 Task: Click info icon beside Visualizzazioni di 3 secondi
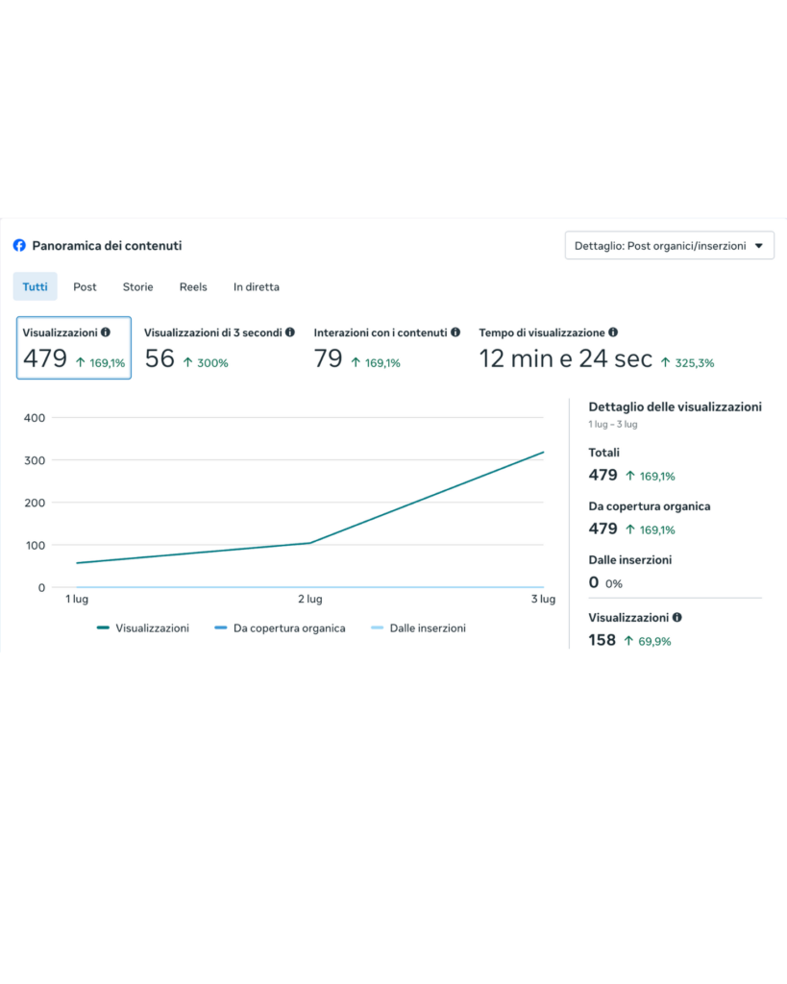pos(290,332)
